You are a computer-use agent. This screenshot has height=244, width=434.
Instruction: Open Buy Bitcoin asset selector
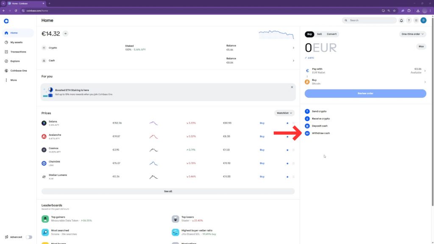(365, 82)
